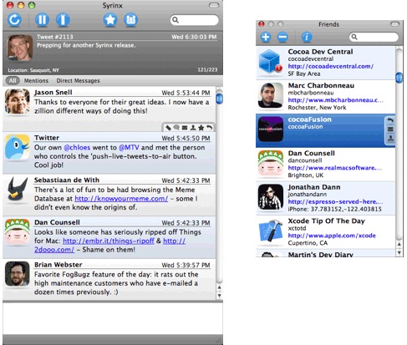Add a friend with the plus icon
This screenshot has width=407, height=345.
pos(266,37)
